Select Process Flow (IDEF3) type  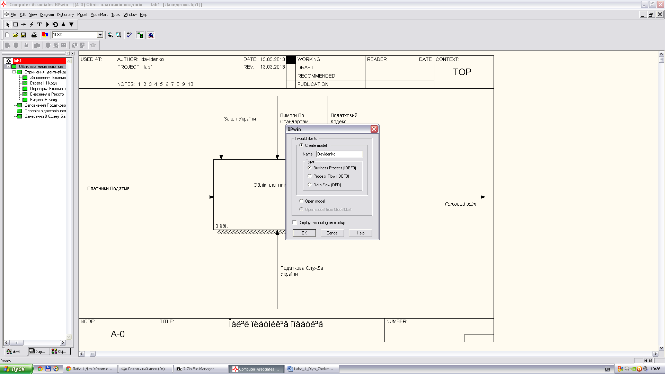[310, 176]
